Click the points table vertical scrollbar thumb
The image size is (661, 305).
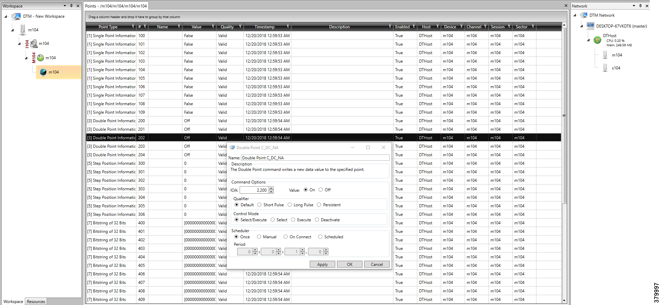[564, 116]
